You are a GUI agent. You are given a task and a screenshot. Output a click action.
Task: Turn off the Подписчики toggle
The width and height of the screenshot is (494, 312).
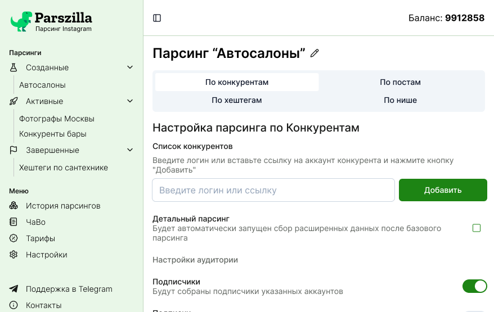pos(474,286)
